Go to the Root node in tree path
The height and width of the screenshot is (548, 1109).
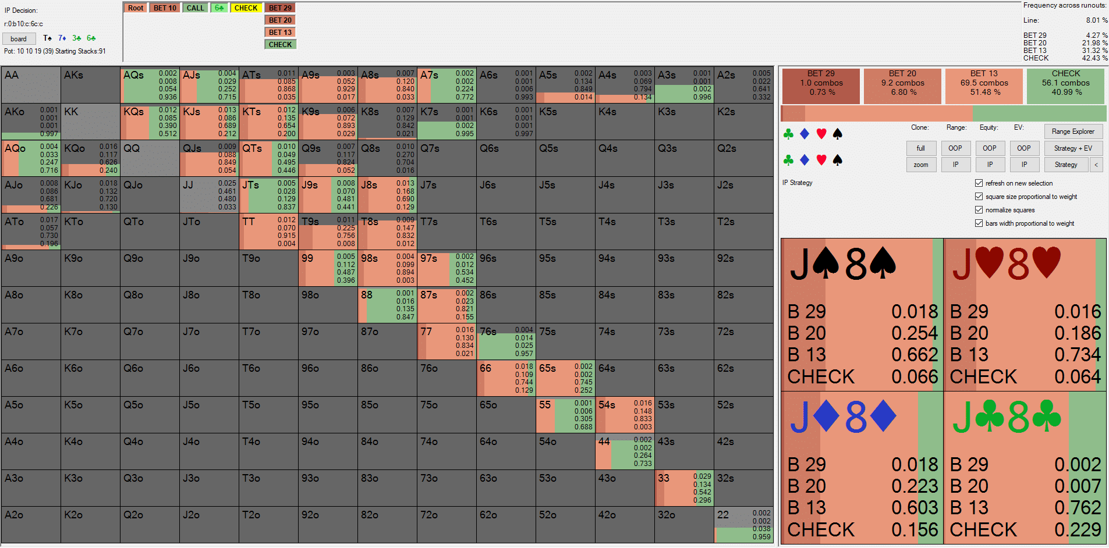click(x=136, y=8)
